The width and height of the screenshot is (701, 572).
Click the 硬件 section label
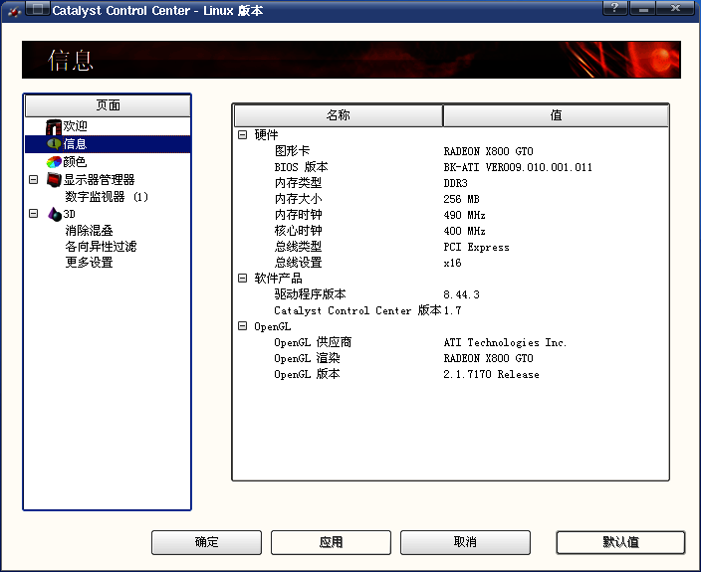pos(266,135)
